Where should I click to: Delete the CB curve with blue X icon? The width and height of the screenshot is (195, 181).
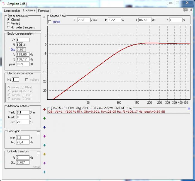coord(189,108)
